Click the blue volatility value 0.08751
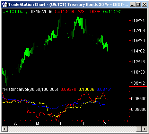 tap(104, 89)
